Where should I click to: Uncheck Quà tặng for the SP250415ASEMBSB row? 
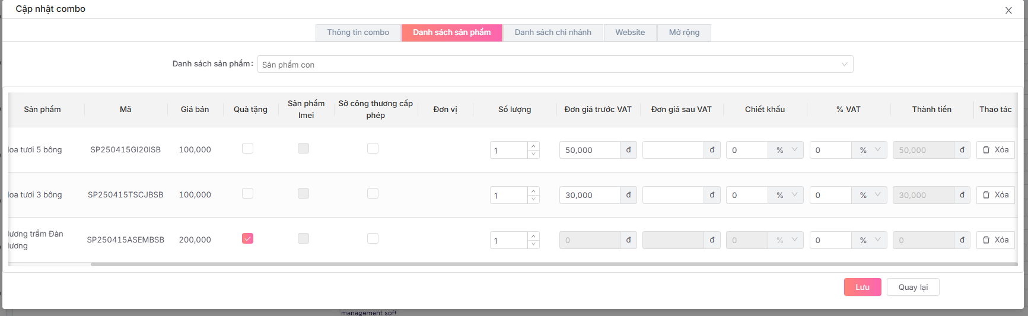click(x=247, y=238)
